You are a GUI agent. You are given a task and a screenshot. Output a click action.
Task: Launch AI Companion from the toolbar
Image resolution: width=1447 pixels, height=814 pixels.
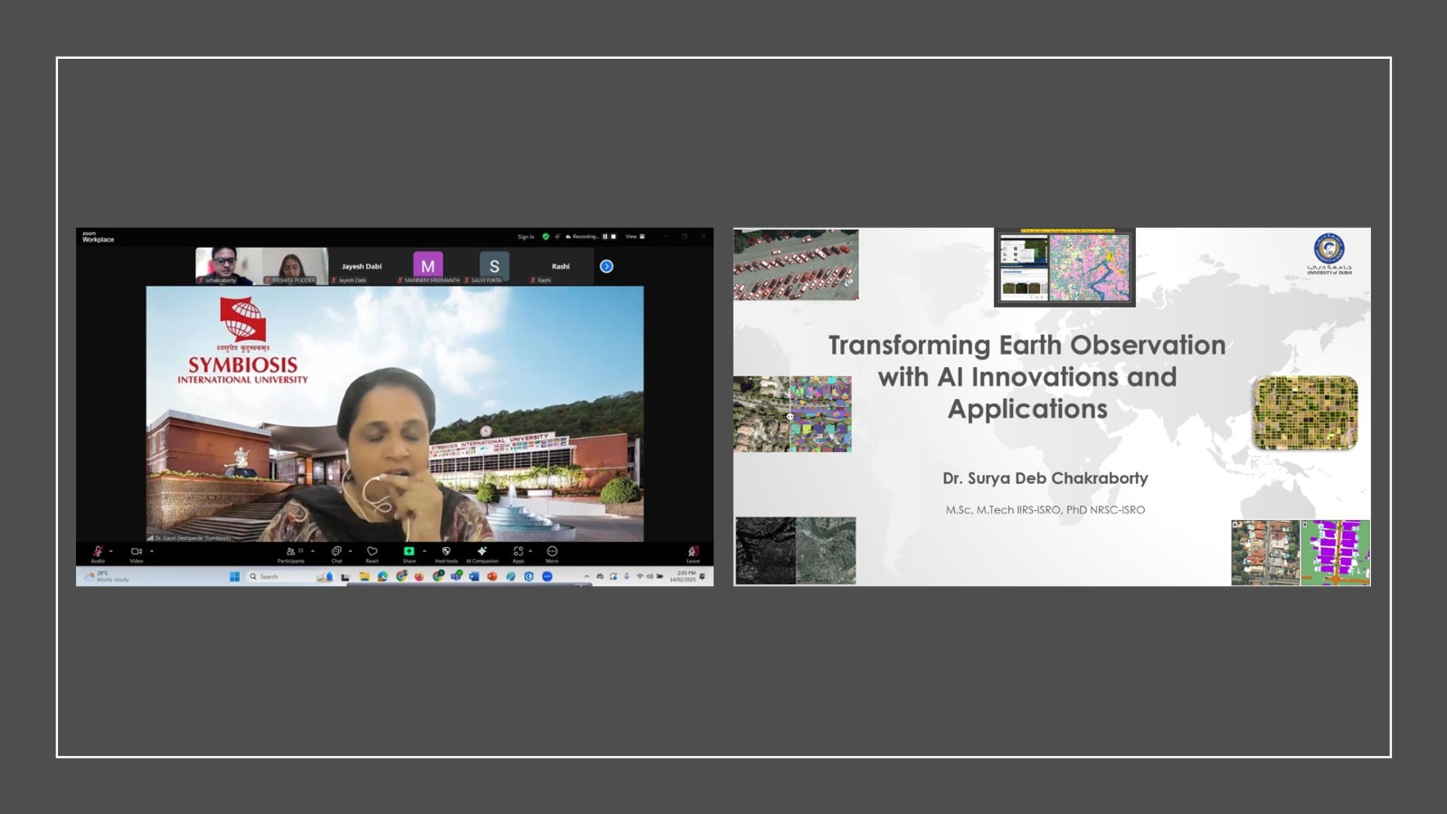482,552
